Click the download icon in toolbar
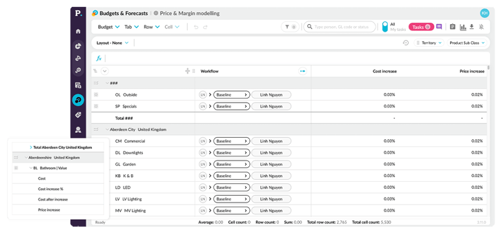 pos(471,27)
